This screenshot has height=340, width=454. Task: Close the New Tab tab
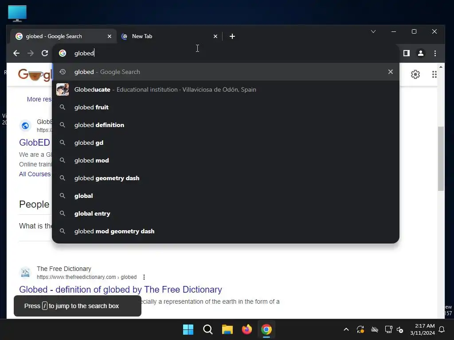point(215,36)
